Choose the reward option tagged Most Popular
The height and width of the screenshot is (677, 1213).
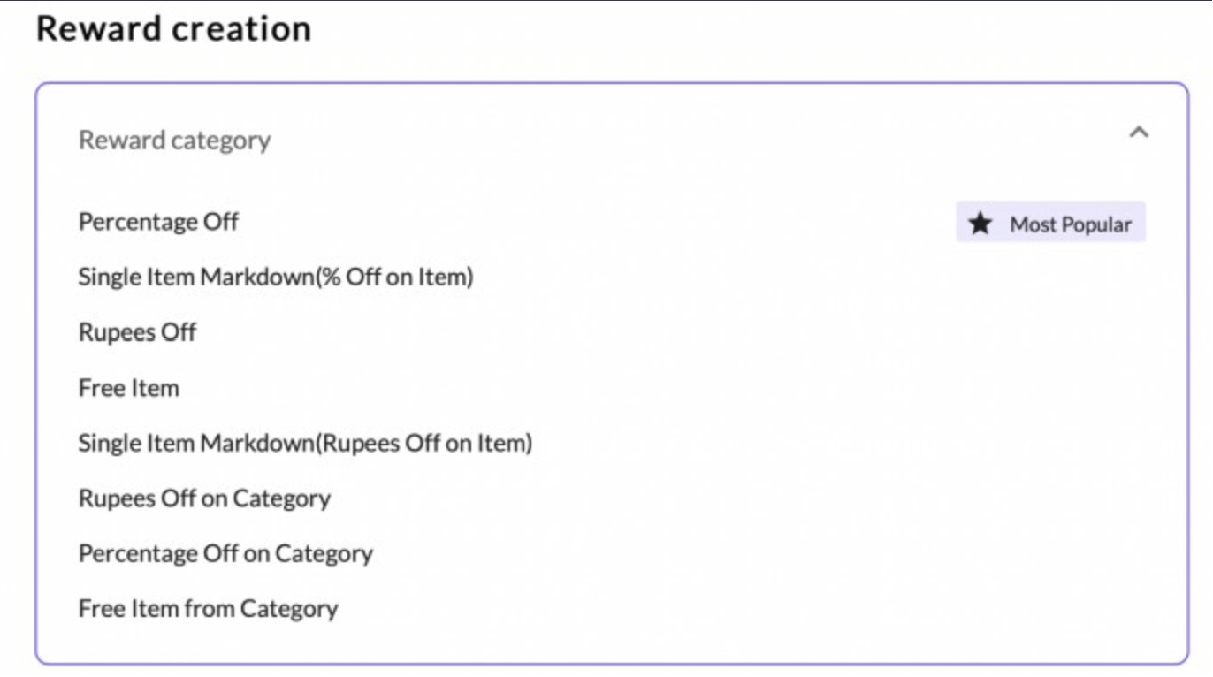pos(159,222)
